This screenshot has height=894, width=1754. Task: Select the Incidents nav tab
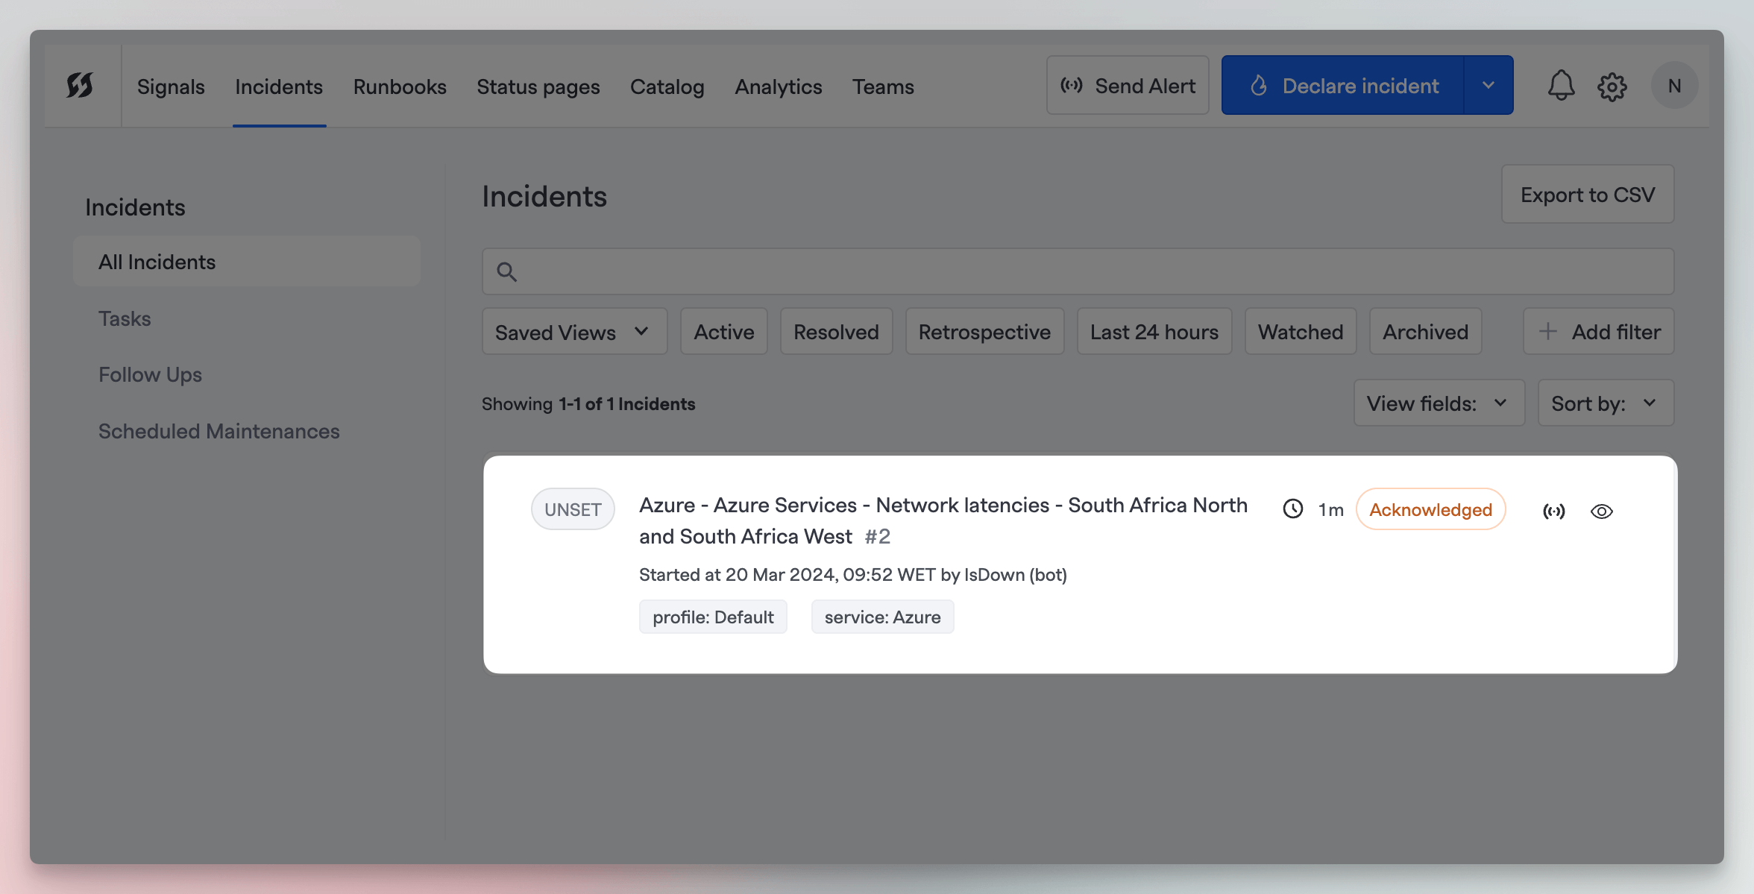click(x=279, y=86)
